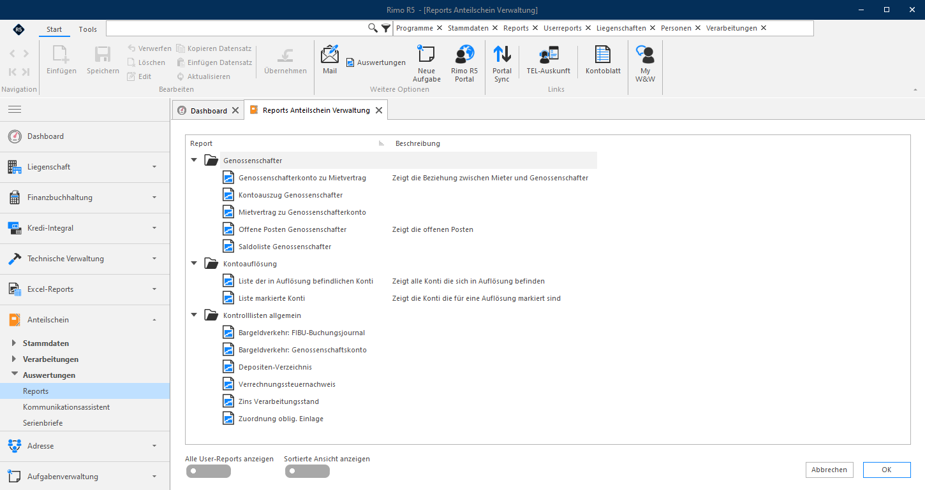Collapse Auswertungen in the sidebar
Viewport: 925px width, 490px height.
coord(14,374)
